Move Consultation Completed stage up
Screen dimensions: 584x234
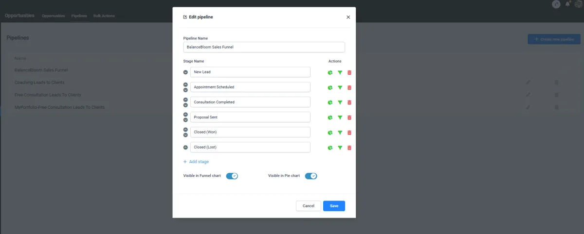(x=185, y=100)
